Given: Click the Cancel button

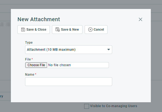Looking at the screenshot, I should click(x=96, y=30).
